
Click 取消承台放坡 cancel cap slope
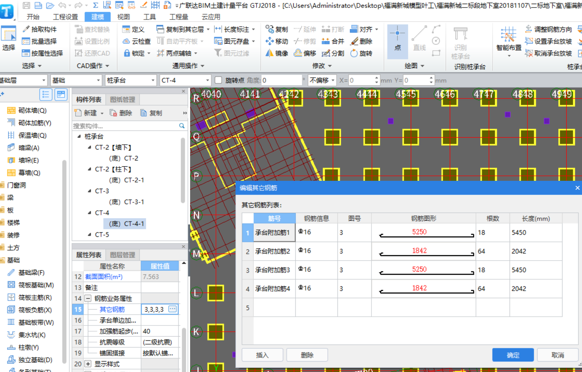click(548, 53)
